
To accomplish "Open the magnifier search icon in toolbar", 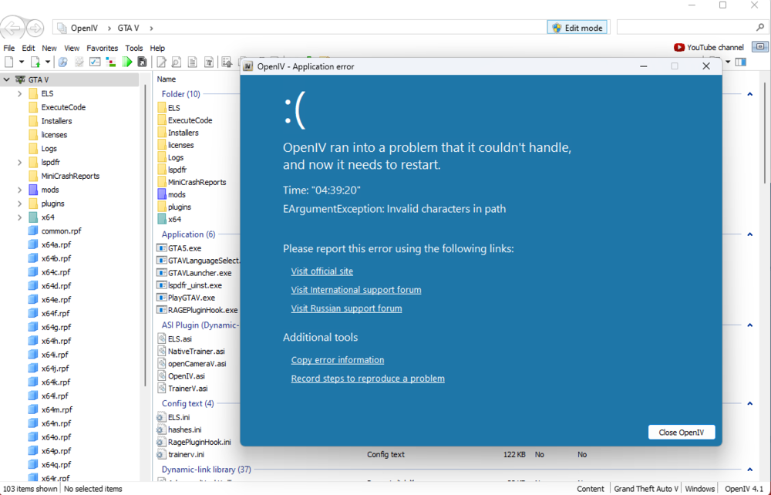I will (63, 62).
